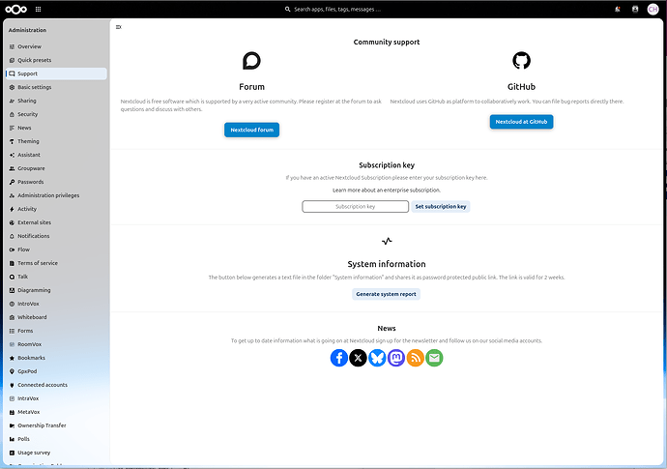Click the Bluesky butterfly icon
This screenshot has width=667, height=469.
(377, 358)
